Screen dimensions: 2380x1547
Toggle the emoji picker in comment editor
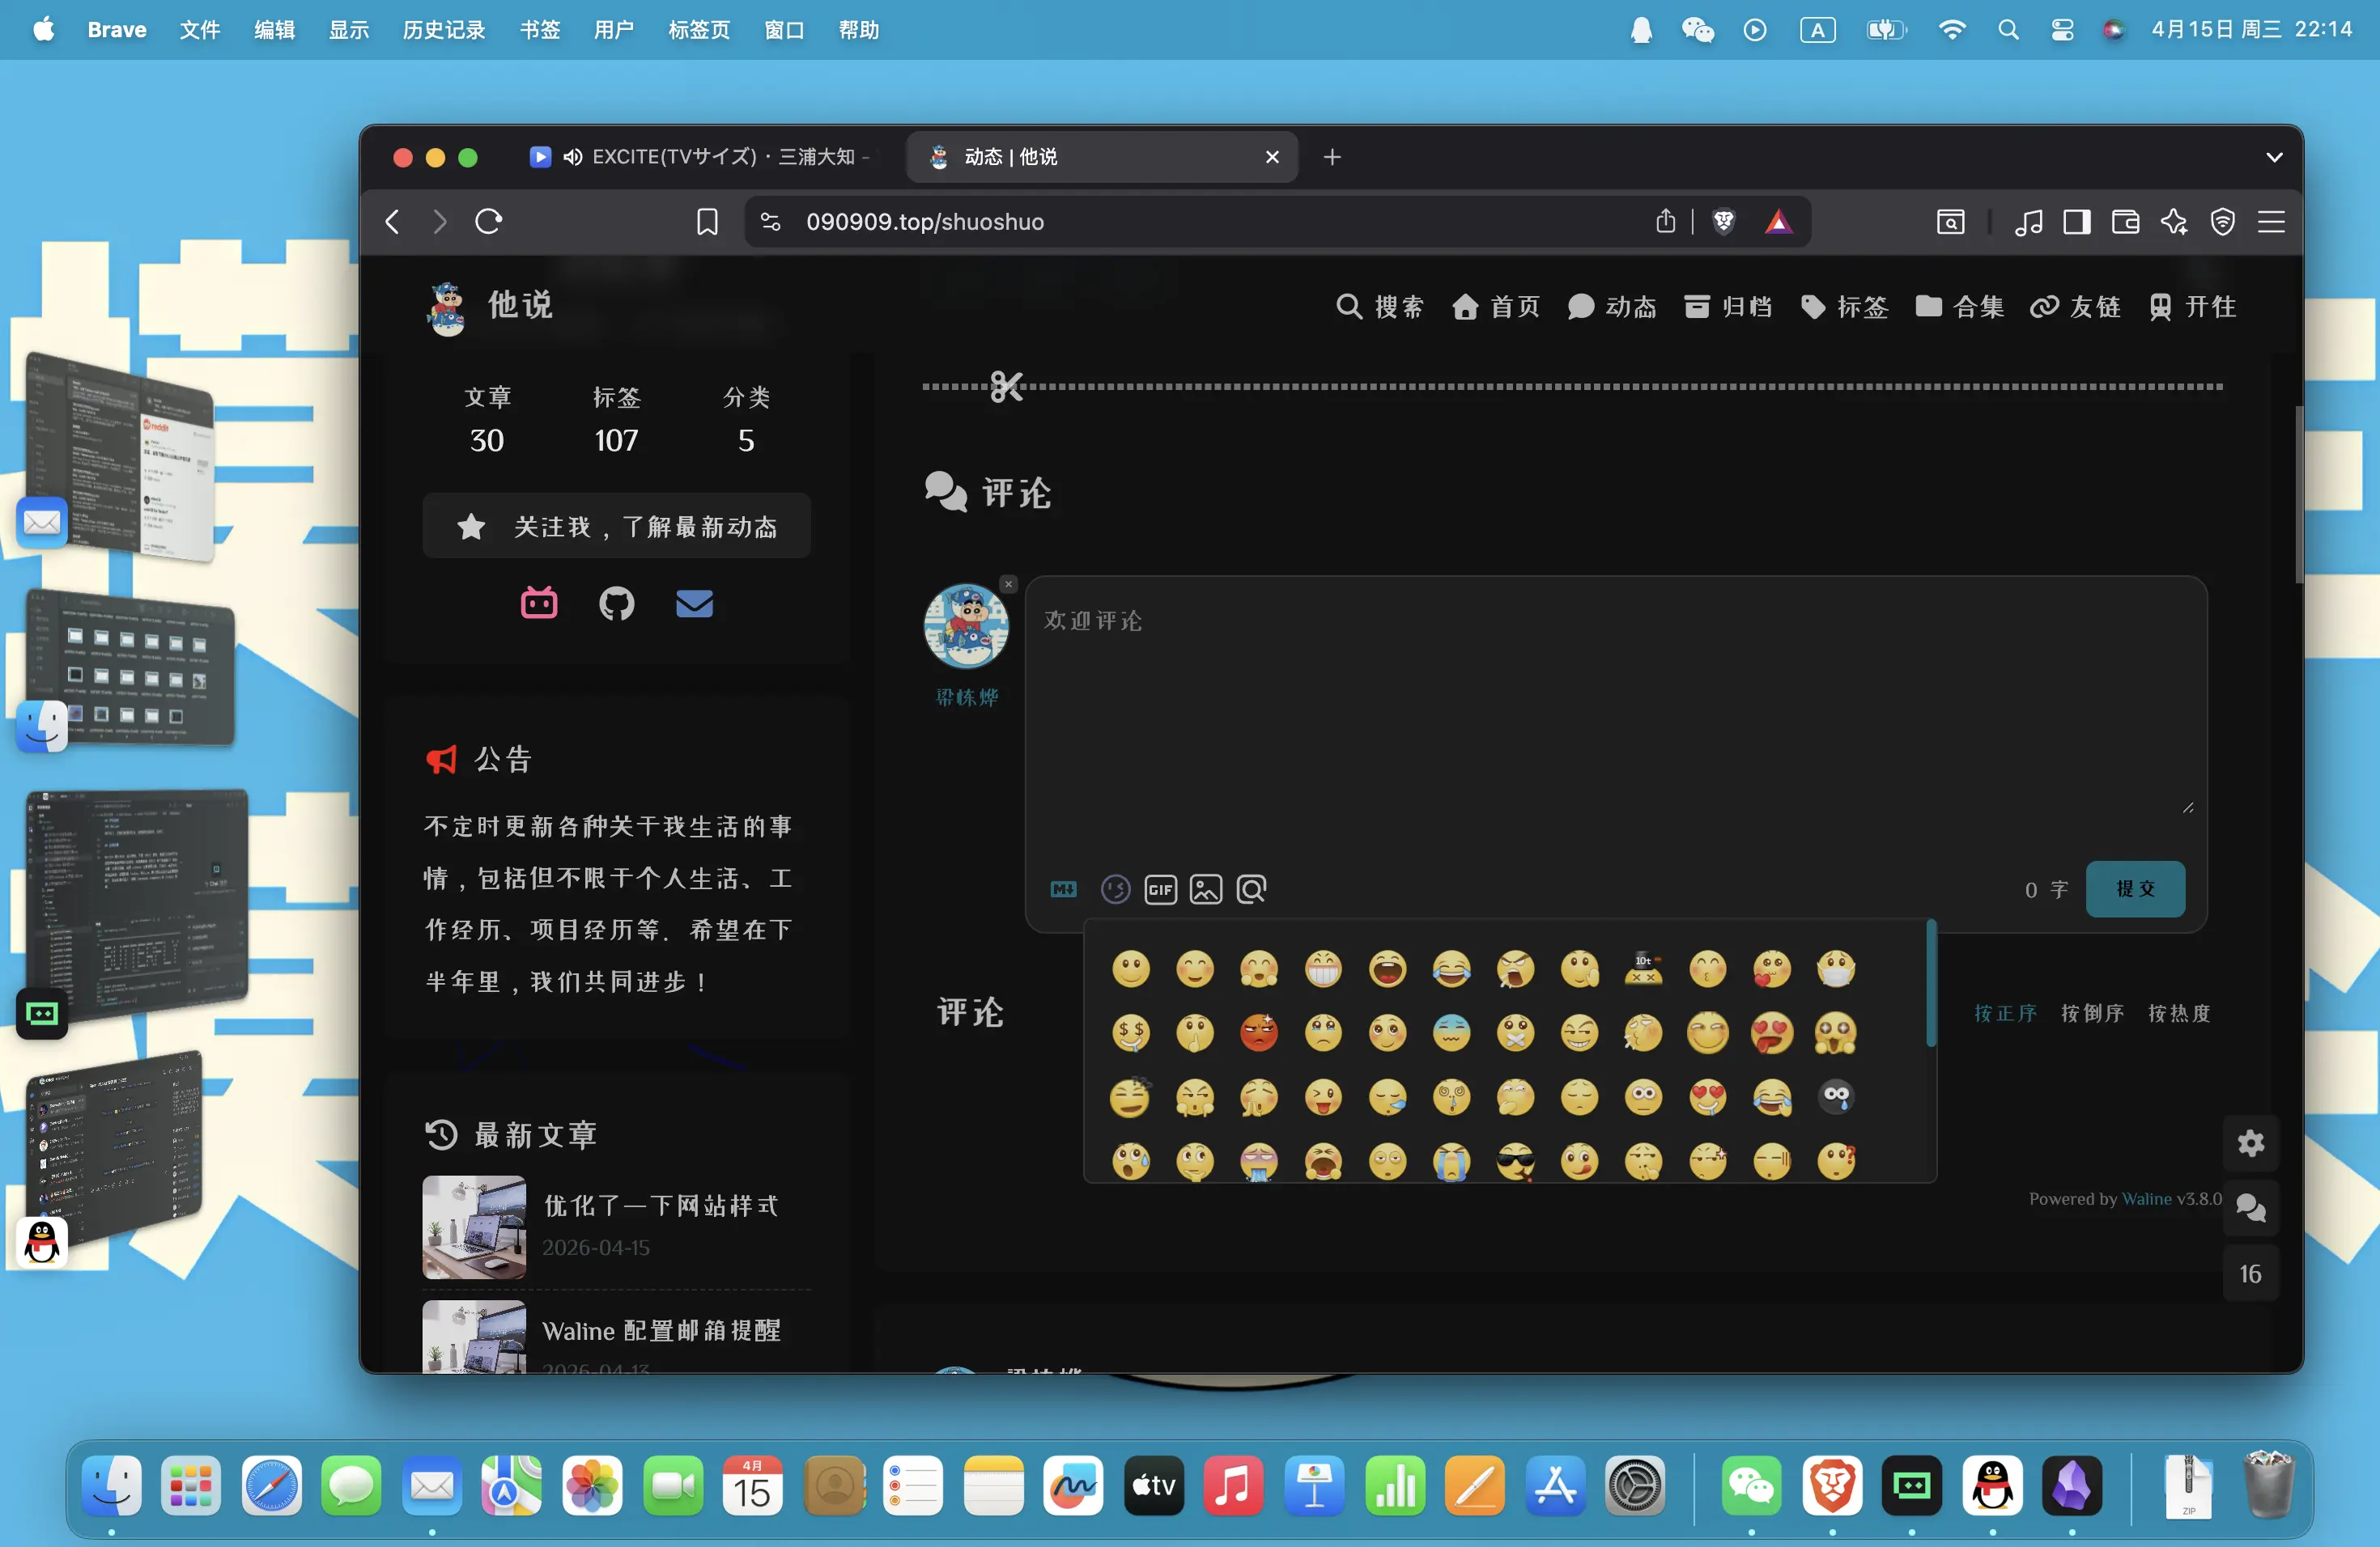click(x=1115, y=888)
